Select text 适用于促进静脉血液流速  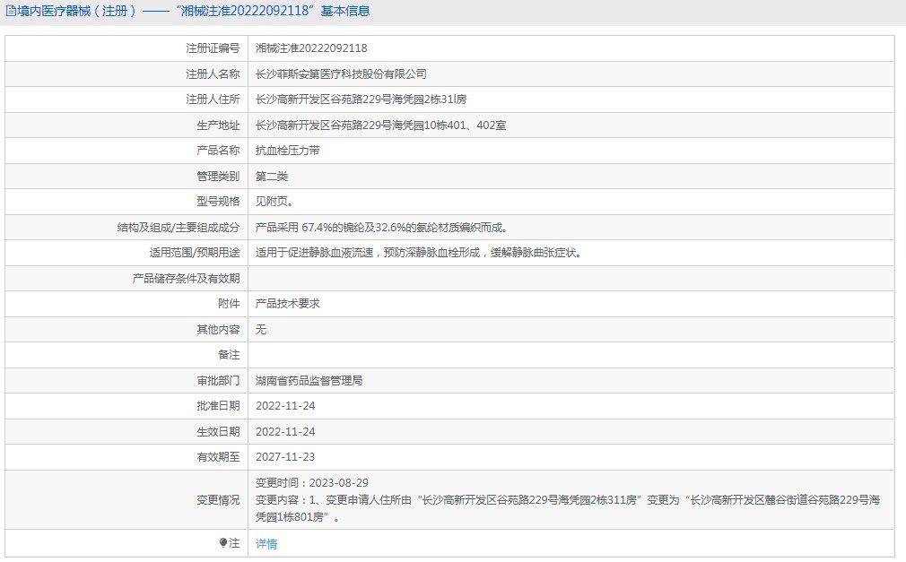point(314,253)
